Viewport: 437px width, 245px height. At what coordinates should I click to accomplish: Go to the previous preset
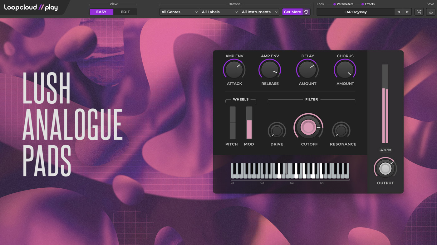(x=399, y=12)
